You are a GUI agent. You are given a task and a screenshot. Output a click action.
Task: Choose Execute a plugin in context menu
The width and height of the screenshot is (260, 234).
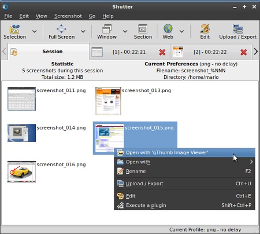(x=184, y=205)
